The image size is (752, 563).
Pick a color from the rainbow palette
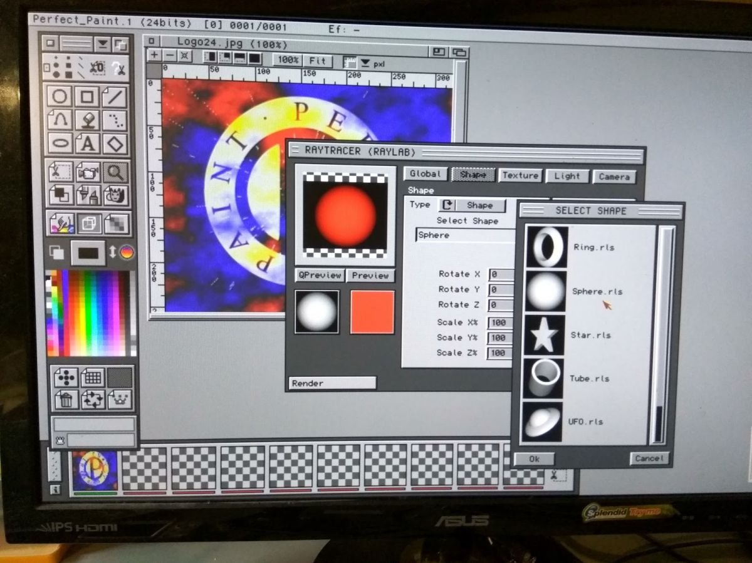point(91,313)
